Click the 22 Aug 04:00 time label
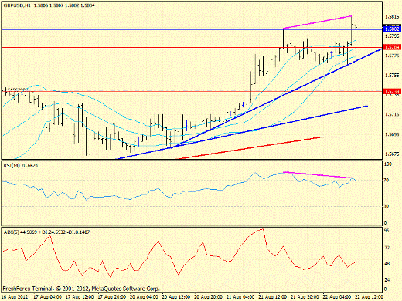This screenshot has height=301, width=402. (337, 297)
